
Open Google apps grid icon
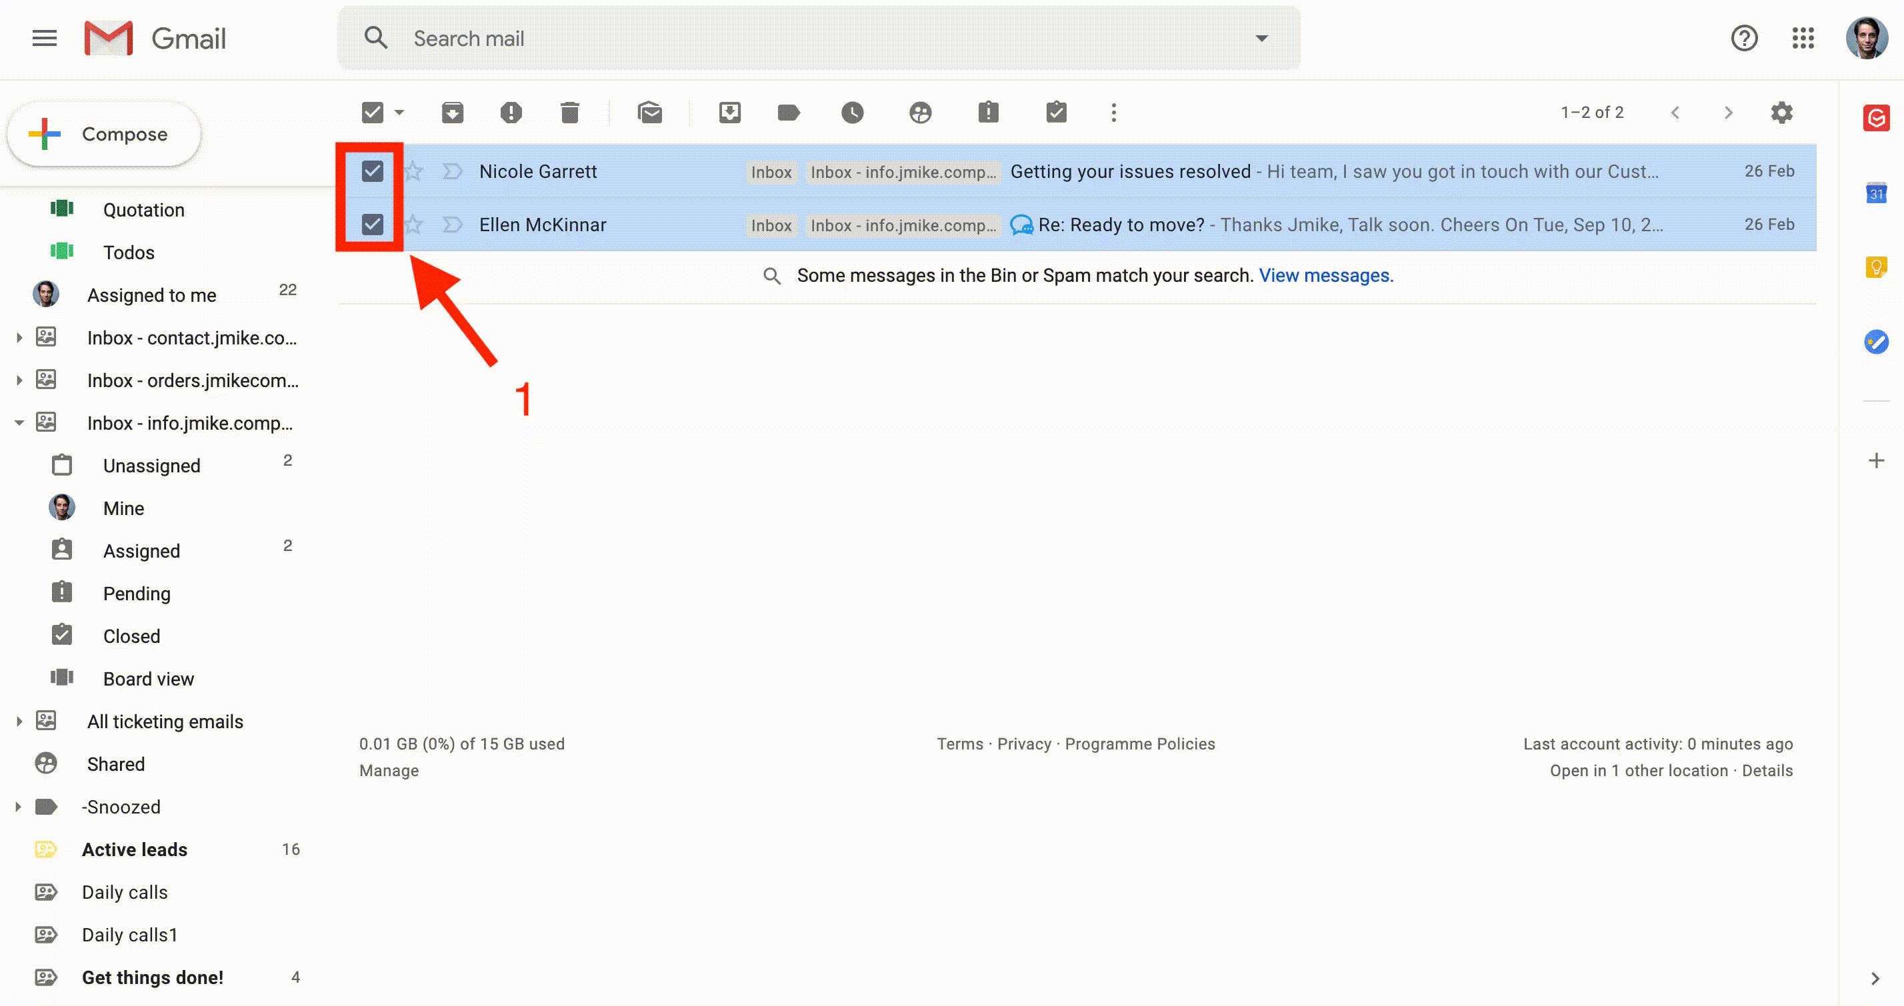pos(1803,39)
